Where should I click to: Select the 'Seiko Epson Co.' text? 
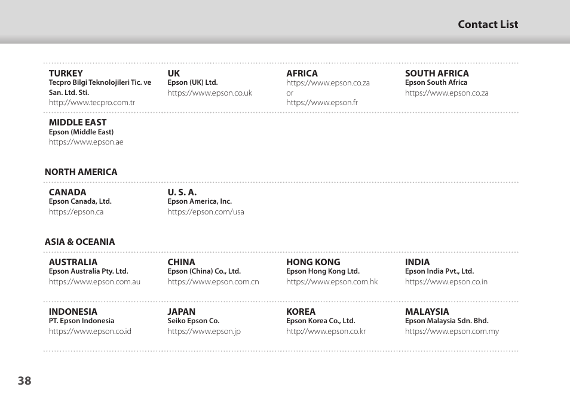click(x=194, y=321)
